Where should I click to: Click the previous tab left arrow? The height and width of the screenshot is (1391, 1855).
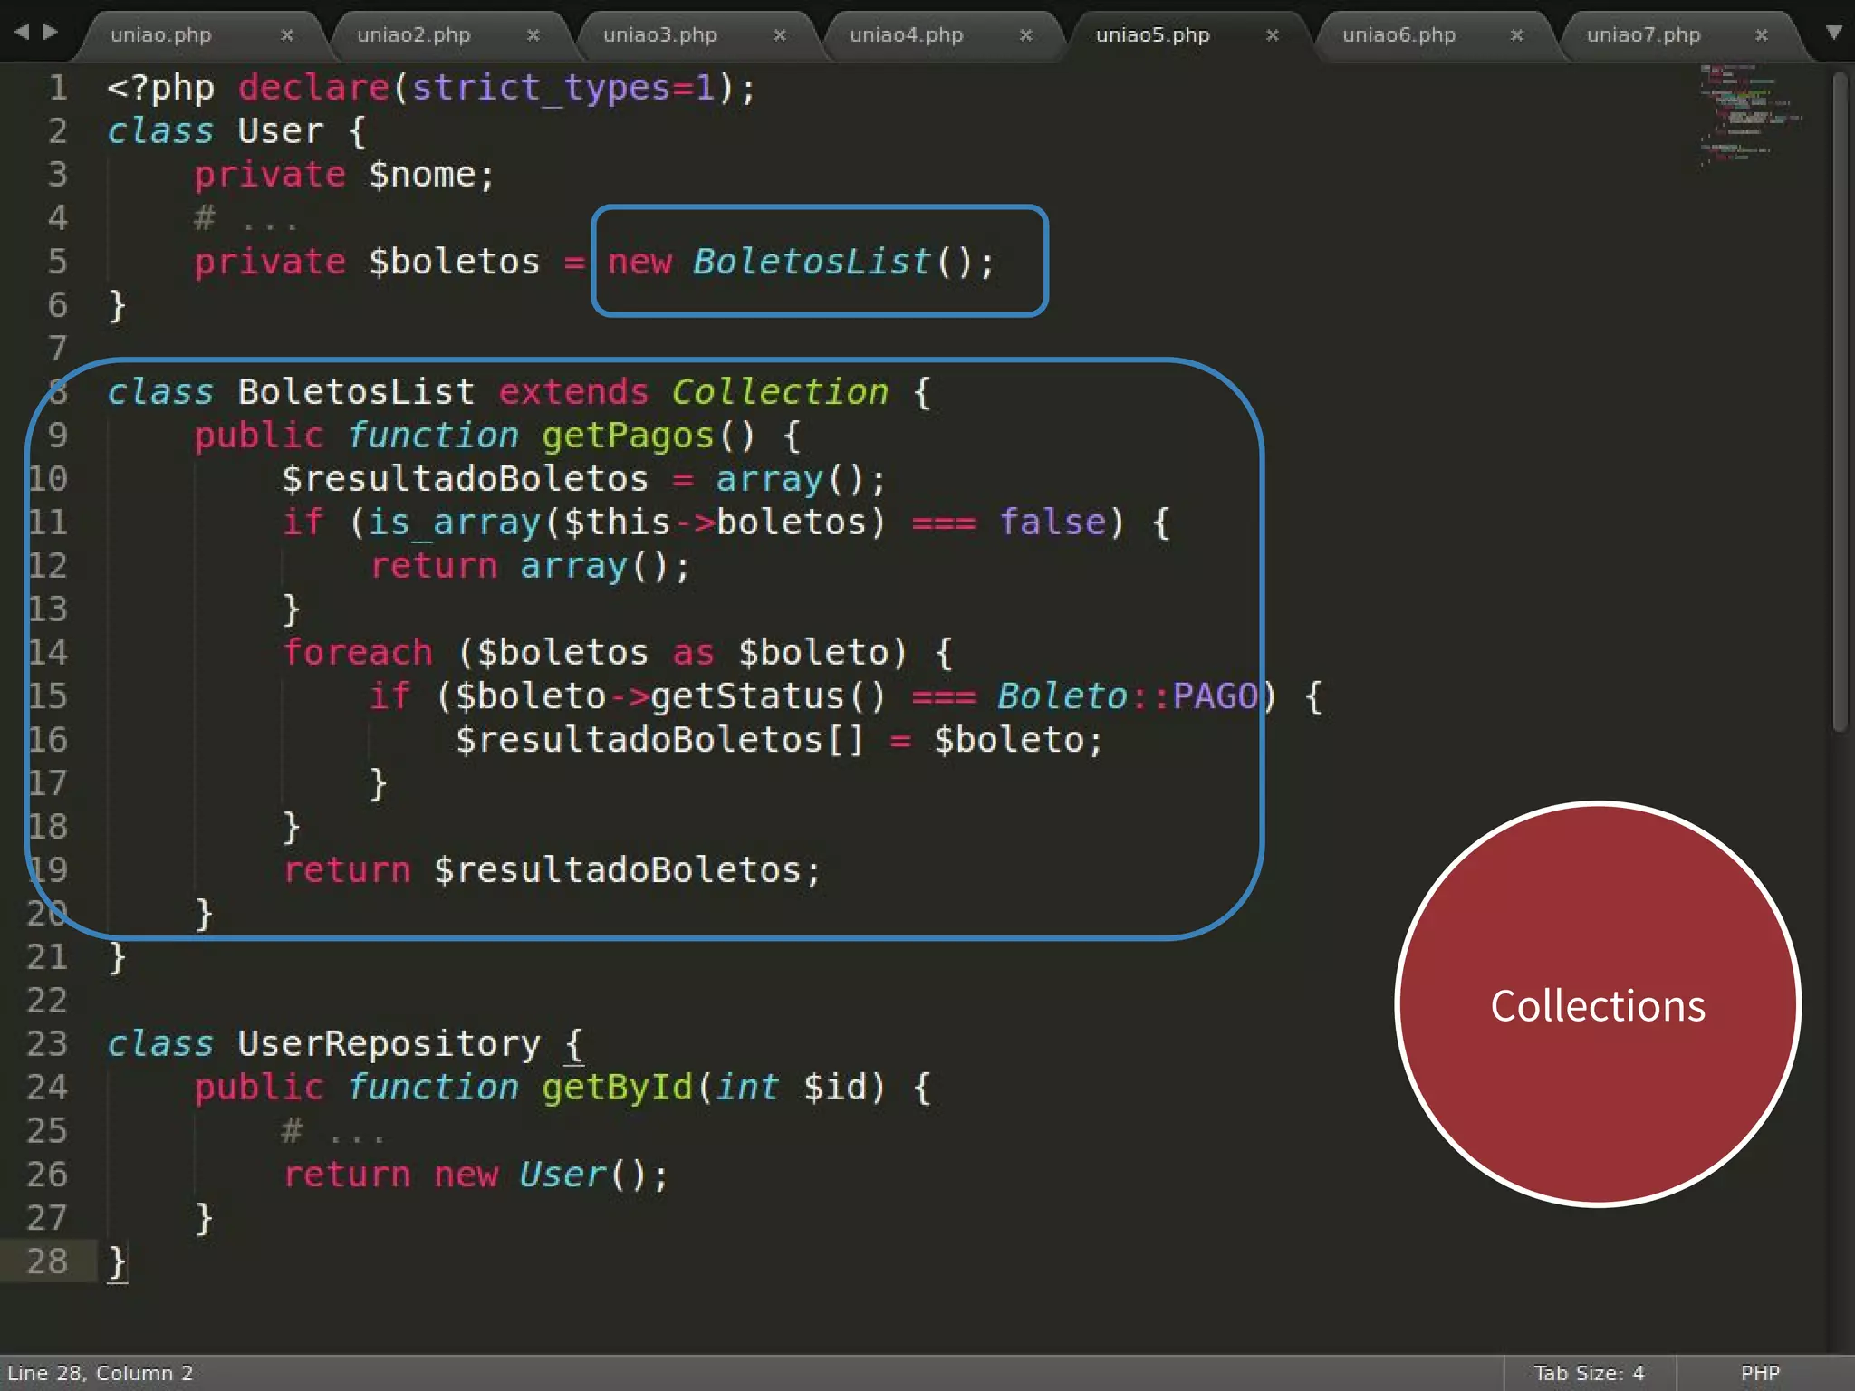pyautogui.click(x=22, y=33)
